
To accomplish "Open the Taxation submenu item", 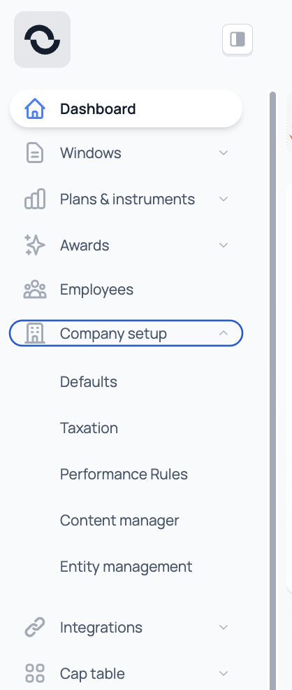I will click(x=89, y=428).
